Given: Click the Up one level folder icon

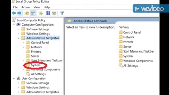Looking at the screenshot, I should tap(27, 13).
